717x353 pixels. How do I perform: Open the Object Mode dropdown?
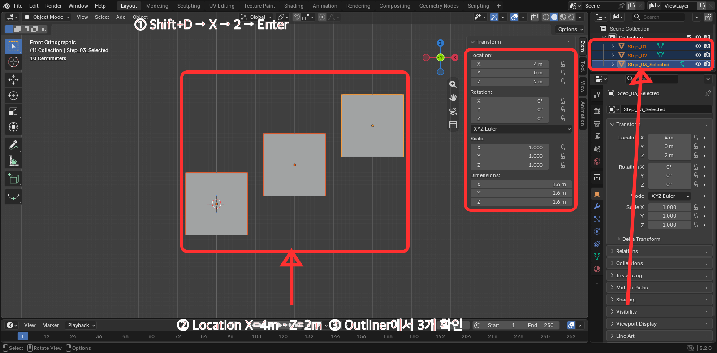pos(47,17)
